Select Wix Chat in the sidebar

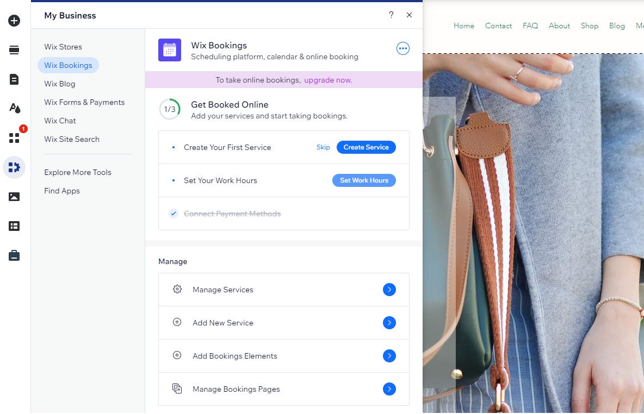[x=60, y=121]
